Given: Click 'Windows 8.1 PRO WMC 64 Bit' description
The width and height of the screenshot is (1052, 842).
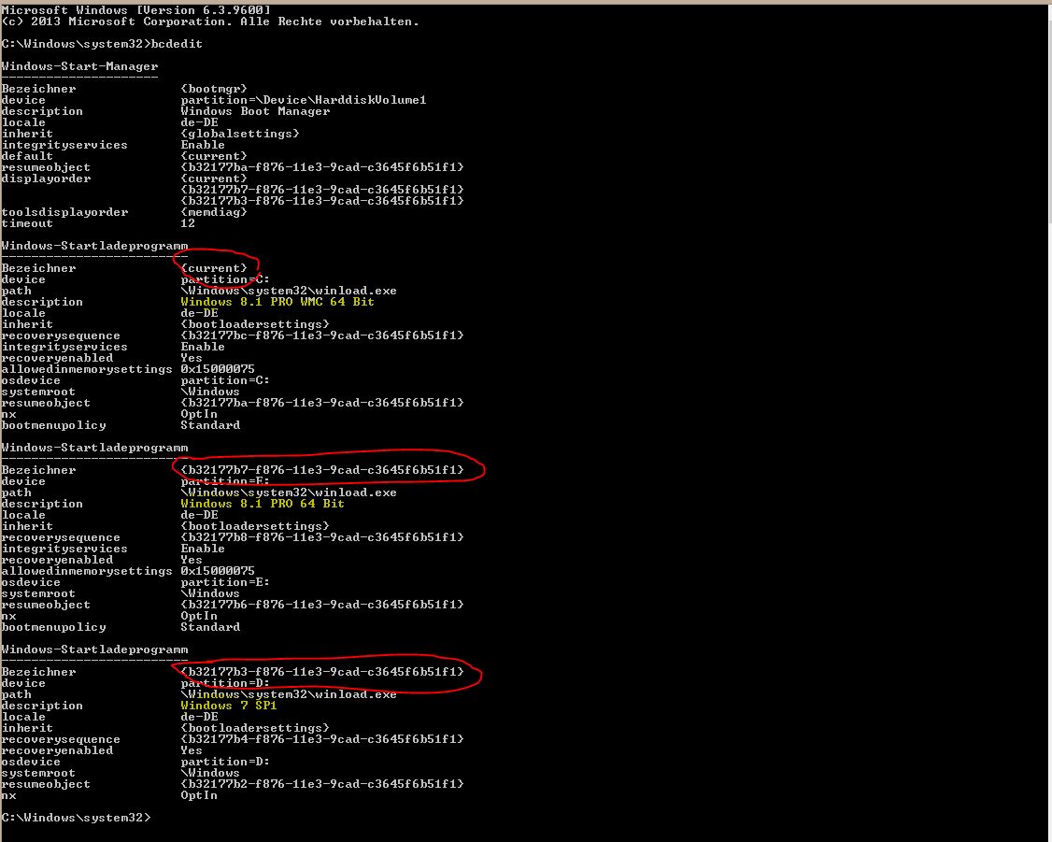Looking at the screenshot, I should click(x=277, y=302).
